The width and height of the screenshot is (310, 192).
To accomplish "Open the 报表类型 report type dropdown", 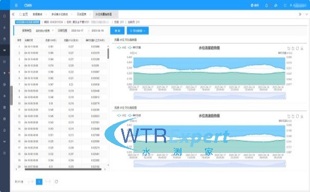I will (x=44, y=31).
